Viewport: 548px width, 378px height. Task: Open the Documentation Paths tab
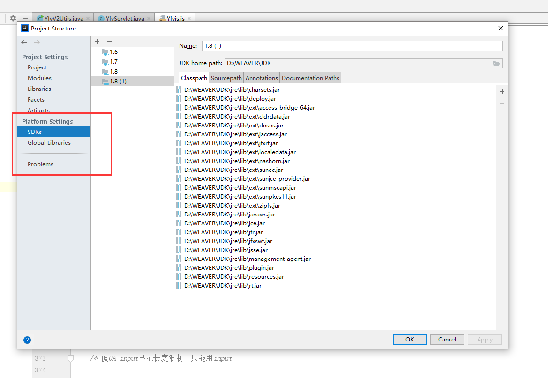click(x=310, y=78)
